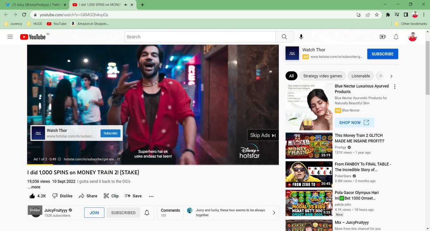Toggle the SUBSCRIBED button for JuicyFruityyy
The image size is (430, 231).
123,213
